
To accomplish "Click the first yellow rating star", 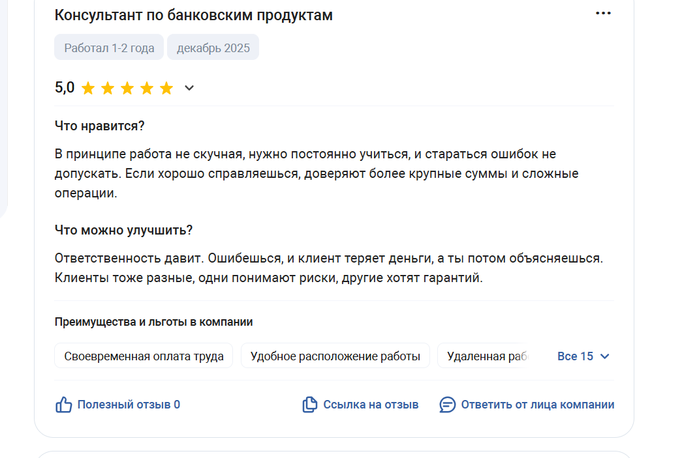I will pyautogui.click(x=88, y=88).
